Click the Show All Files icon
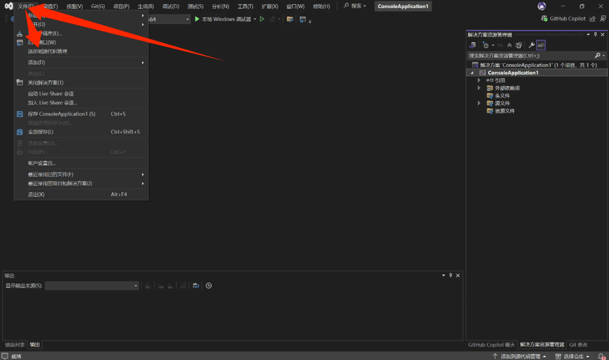This screenshot has height=360, width=609. 519,45
